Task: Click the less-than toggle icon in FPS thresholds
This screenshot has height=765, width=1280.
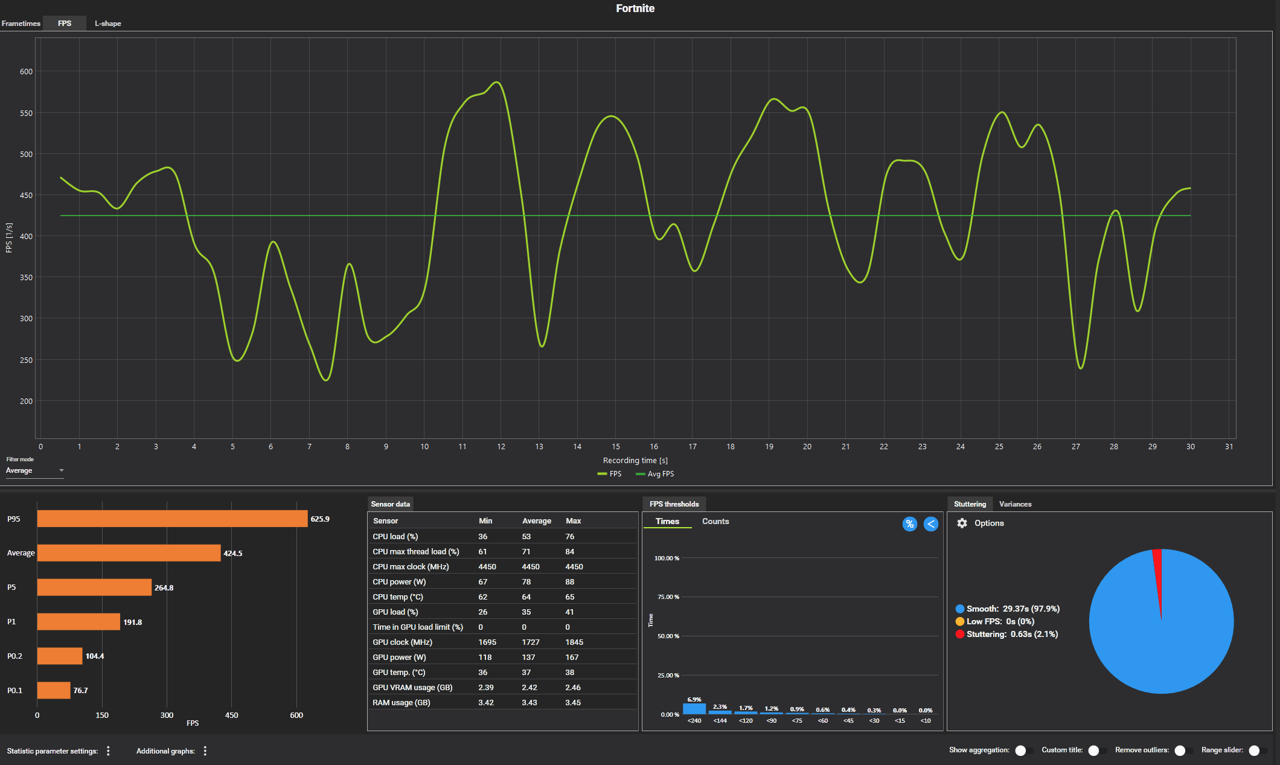Action: coord(930,524)
